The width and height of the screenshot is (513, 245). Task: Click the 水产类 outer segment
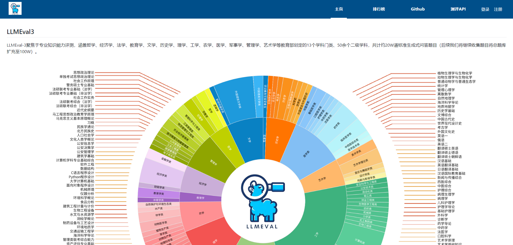[x=159, y=208]
